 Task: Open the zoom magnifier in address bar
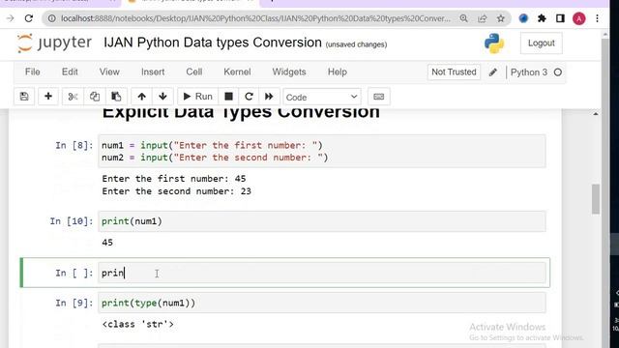point(464,18)
